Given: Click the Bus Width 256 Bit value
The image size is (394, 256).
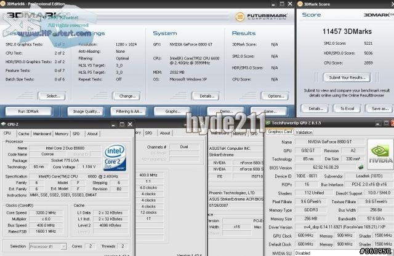Looking at the screenshot, I should (x=376, y=210).
